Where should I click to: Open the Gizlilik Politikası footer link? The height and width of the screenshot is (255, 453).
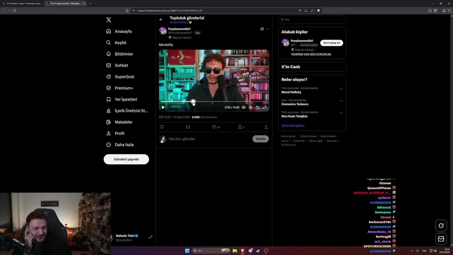pyautogui.click(x=308, y=136)
